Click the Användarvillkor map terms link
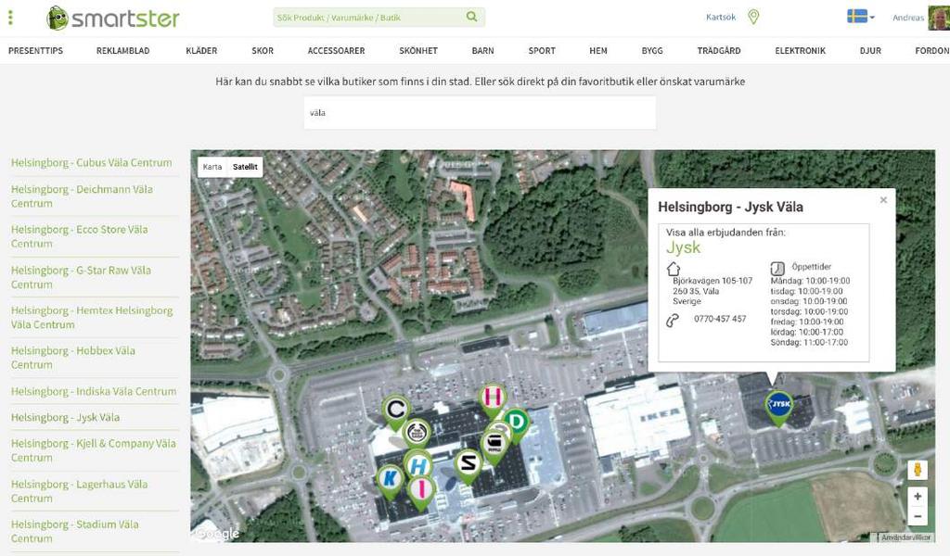This screenshot has height=556, width=950. point(905,537)
